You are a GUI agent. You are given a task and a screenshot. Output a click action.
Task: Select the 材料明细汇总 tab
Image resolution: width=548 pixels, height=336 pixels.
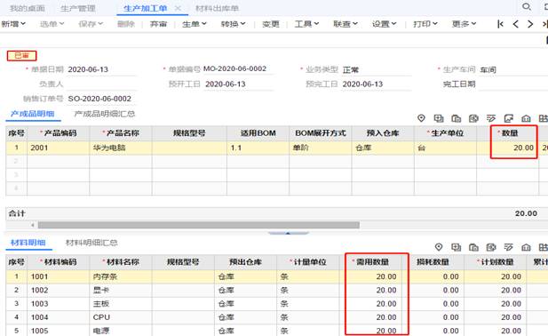[91, 243]
